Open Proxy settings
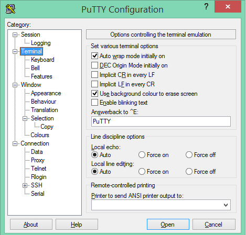 pos(38,160)
